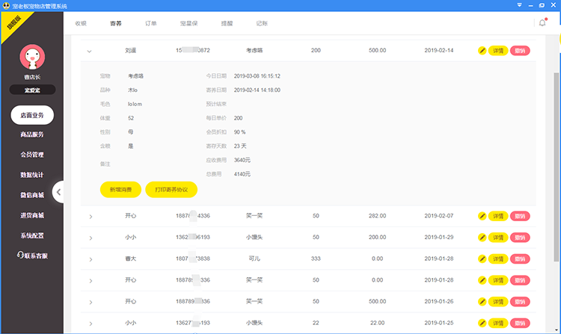Image resolution: width=561 pixels, height=334 pixels.
Task: Open 会员管理 in the sidebar
Action: pyautogui.click(x=32, y=155)
